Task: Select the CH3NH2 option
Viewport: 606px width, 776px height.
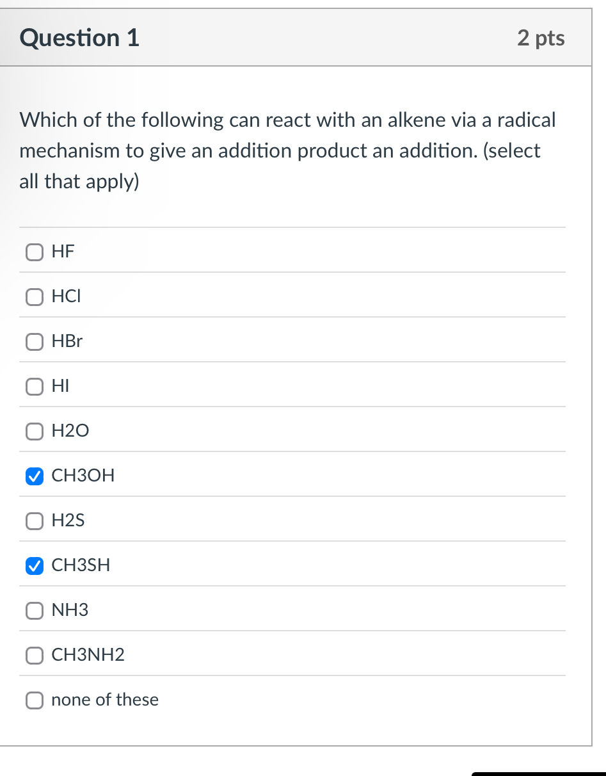Action: (x=35, y=655)
